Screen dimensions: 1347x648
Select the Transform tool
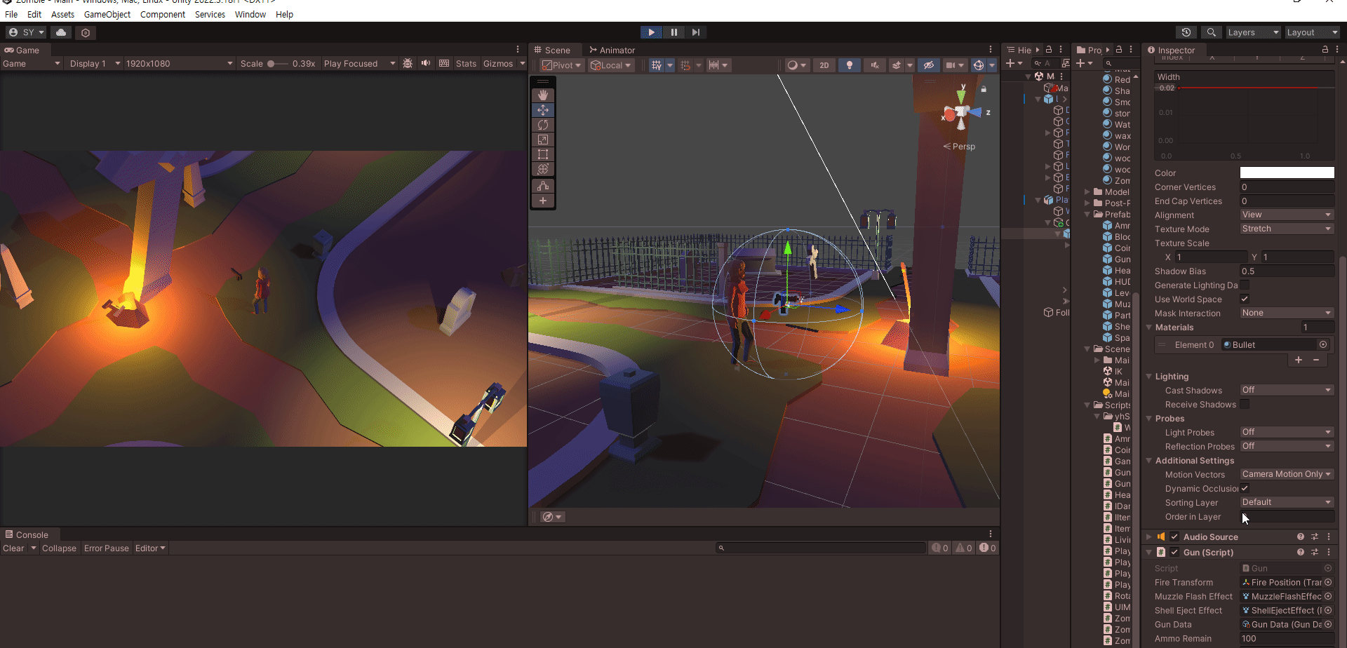tap(543, 169)
